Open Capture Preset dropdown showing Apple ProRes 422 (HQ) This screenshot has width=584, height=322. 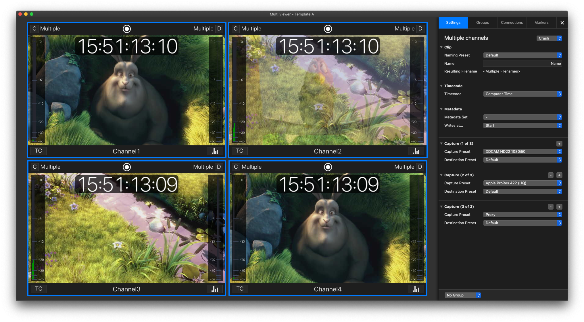coord(522,183)
